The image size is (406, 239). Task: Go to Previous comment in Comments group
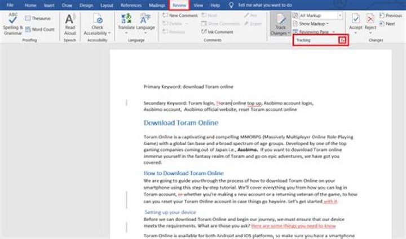tap(174, 32)
